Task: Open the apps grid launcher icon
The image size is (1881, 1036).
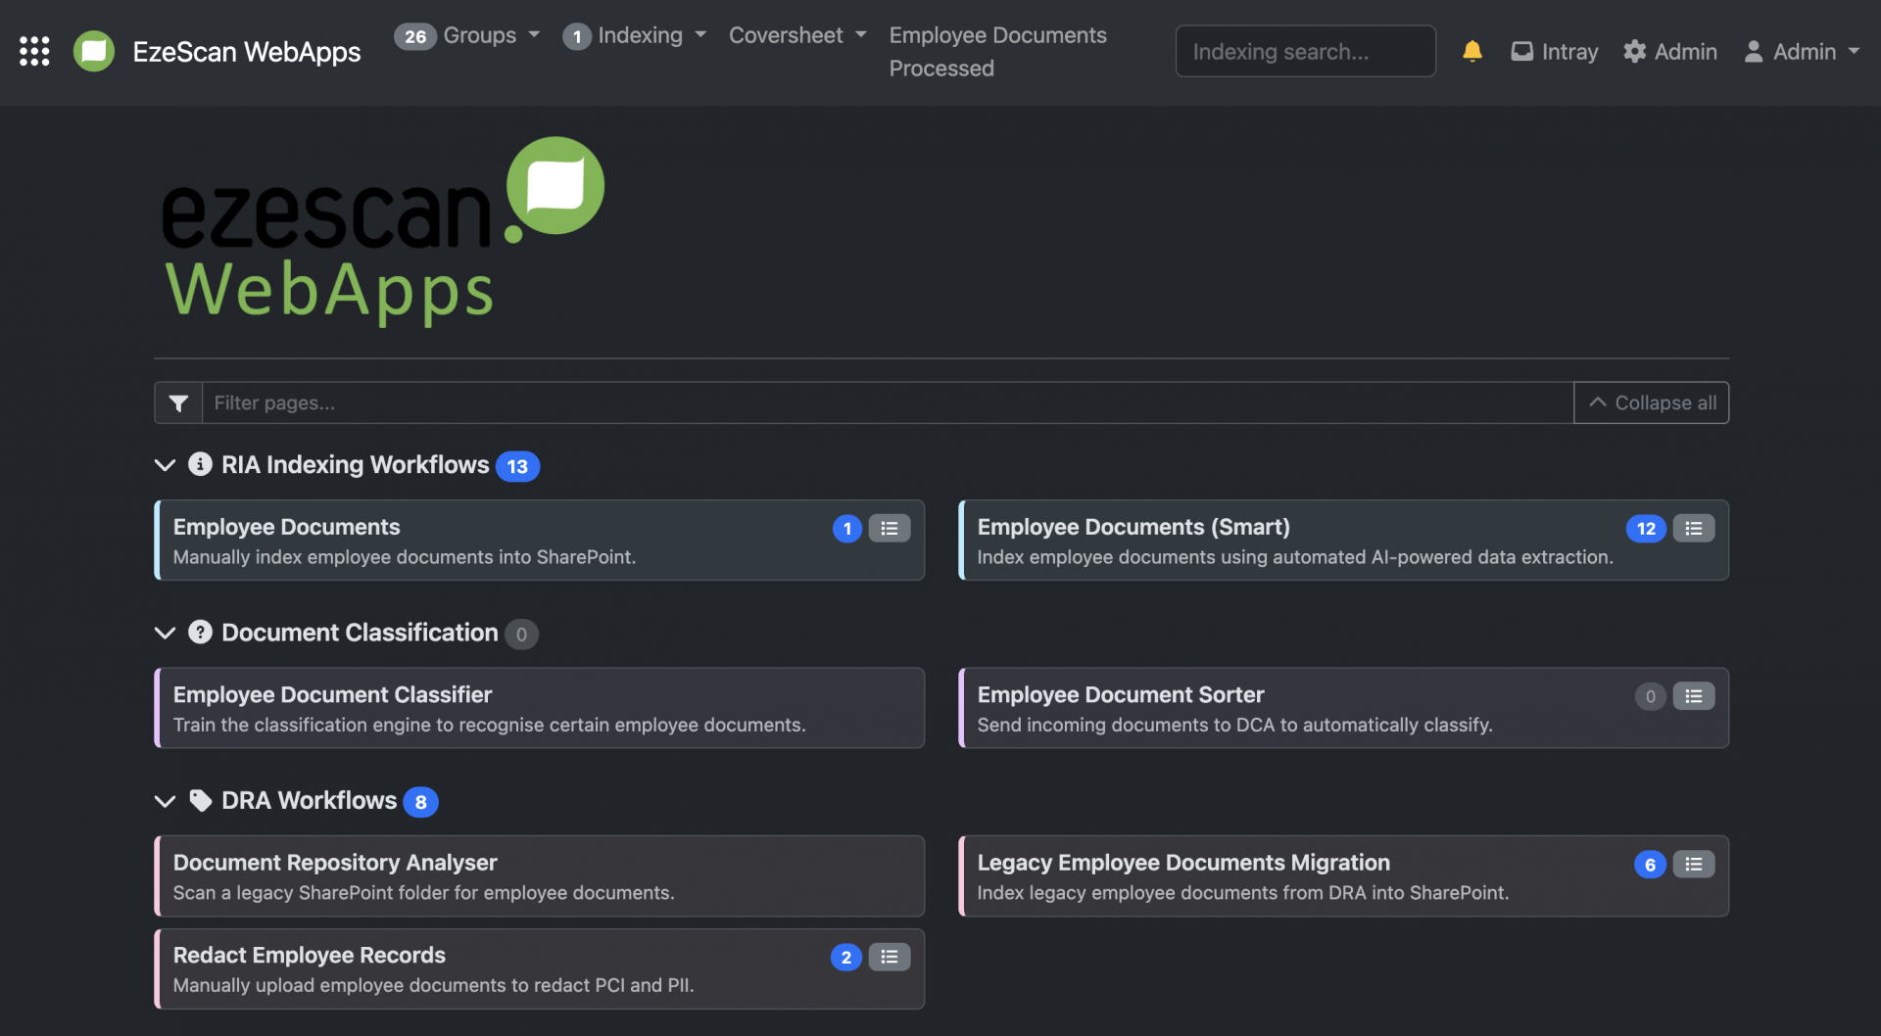Action: (x=34, y=51)
